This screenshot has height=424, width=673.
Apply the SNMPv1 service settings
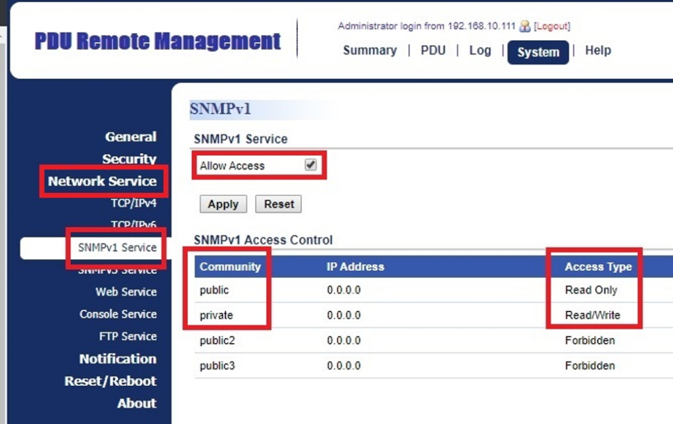(223, 204)
